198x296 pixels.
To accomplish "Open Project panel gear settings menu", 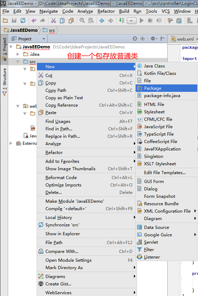I will pyautogui.click(x=154, y=39).
